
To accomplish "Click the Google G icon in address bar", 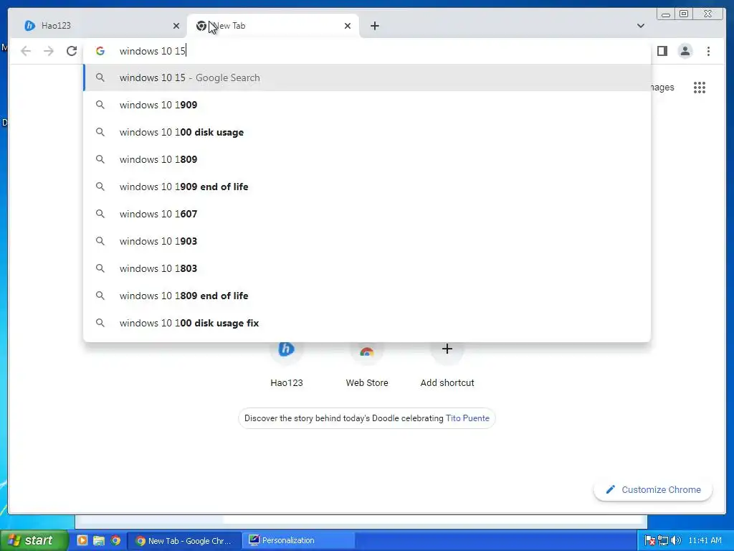I will click(100, 51).
